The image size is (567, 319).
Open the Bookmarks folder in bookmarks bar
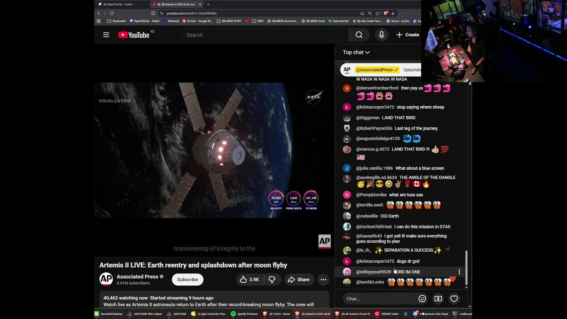tap(117, 21)
